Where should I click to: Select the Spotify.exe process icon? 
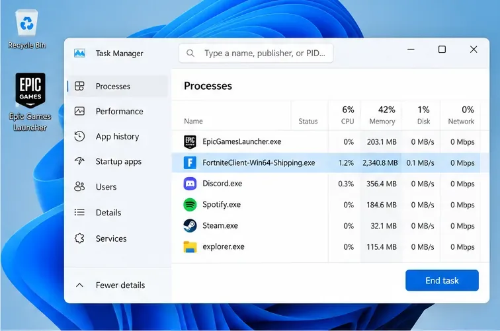pos(190,205)
